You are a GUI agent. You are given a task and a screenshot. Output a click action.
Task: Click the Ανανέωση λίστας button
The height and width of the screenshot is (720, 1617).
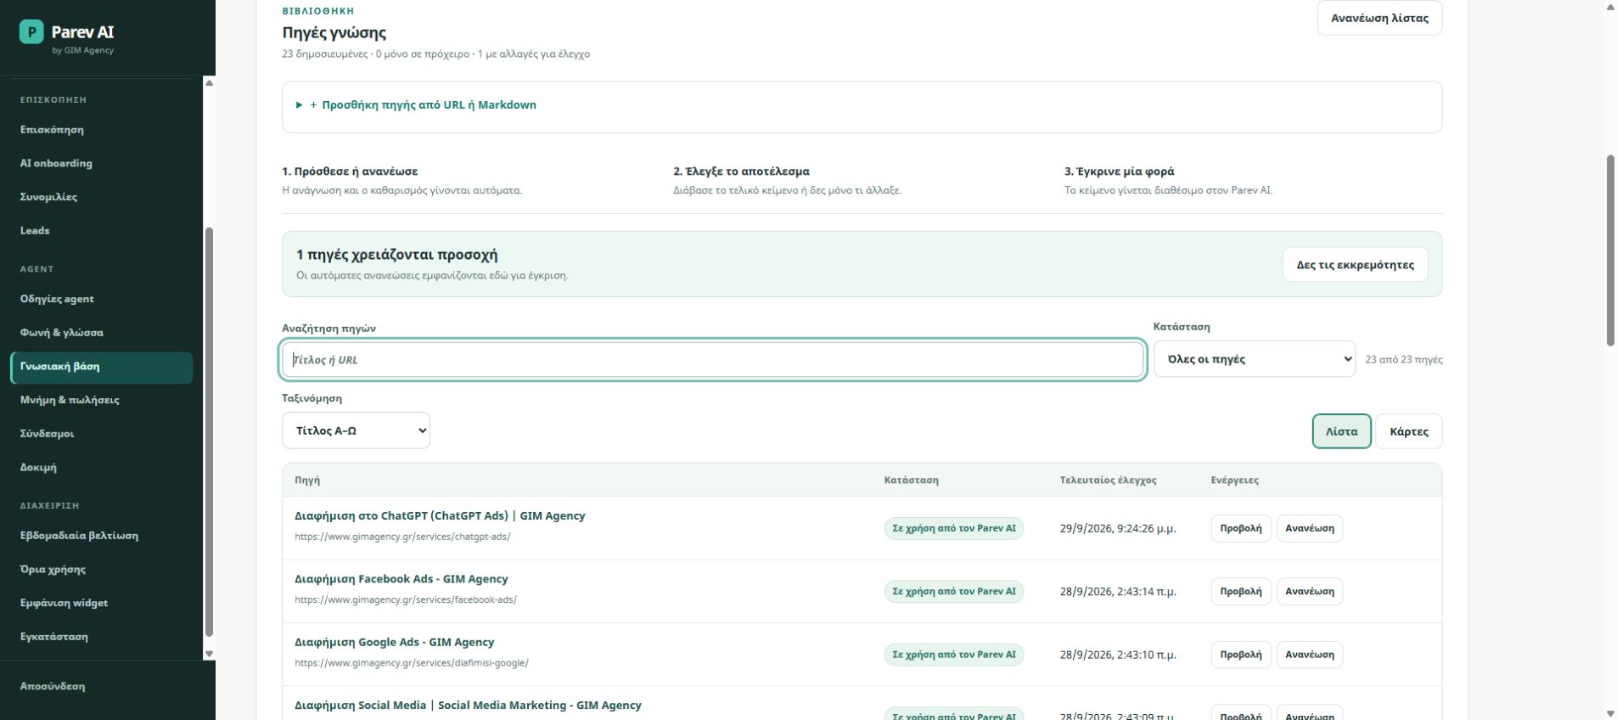1379,18
